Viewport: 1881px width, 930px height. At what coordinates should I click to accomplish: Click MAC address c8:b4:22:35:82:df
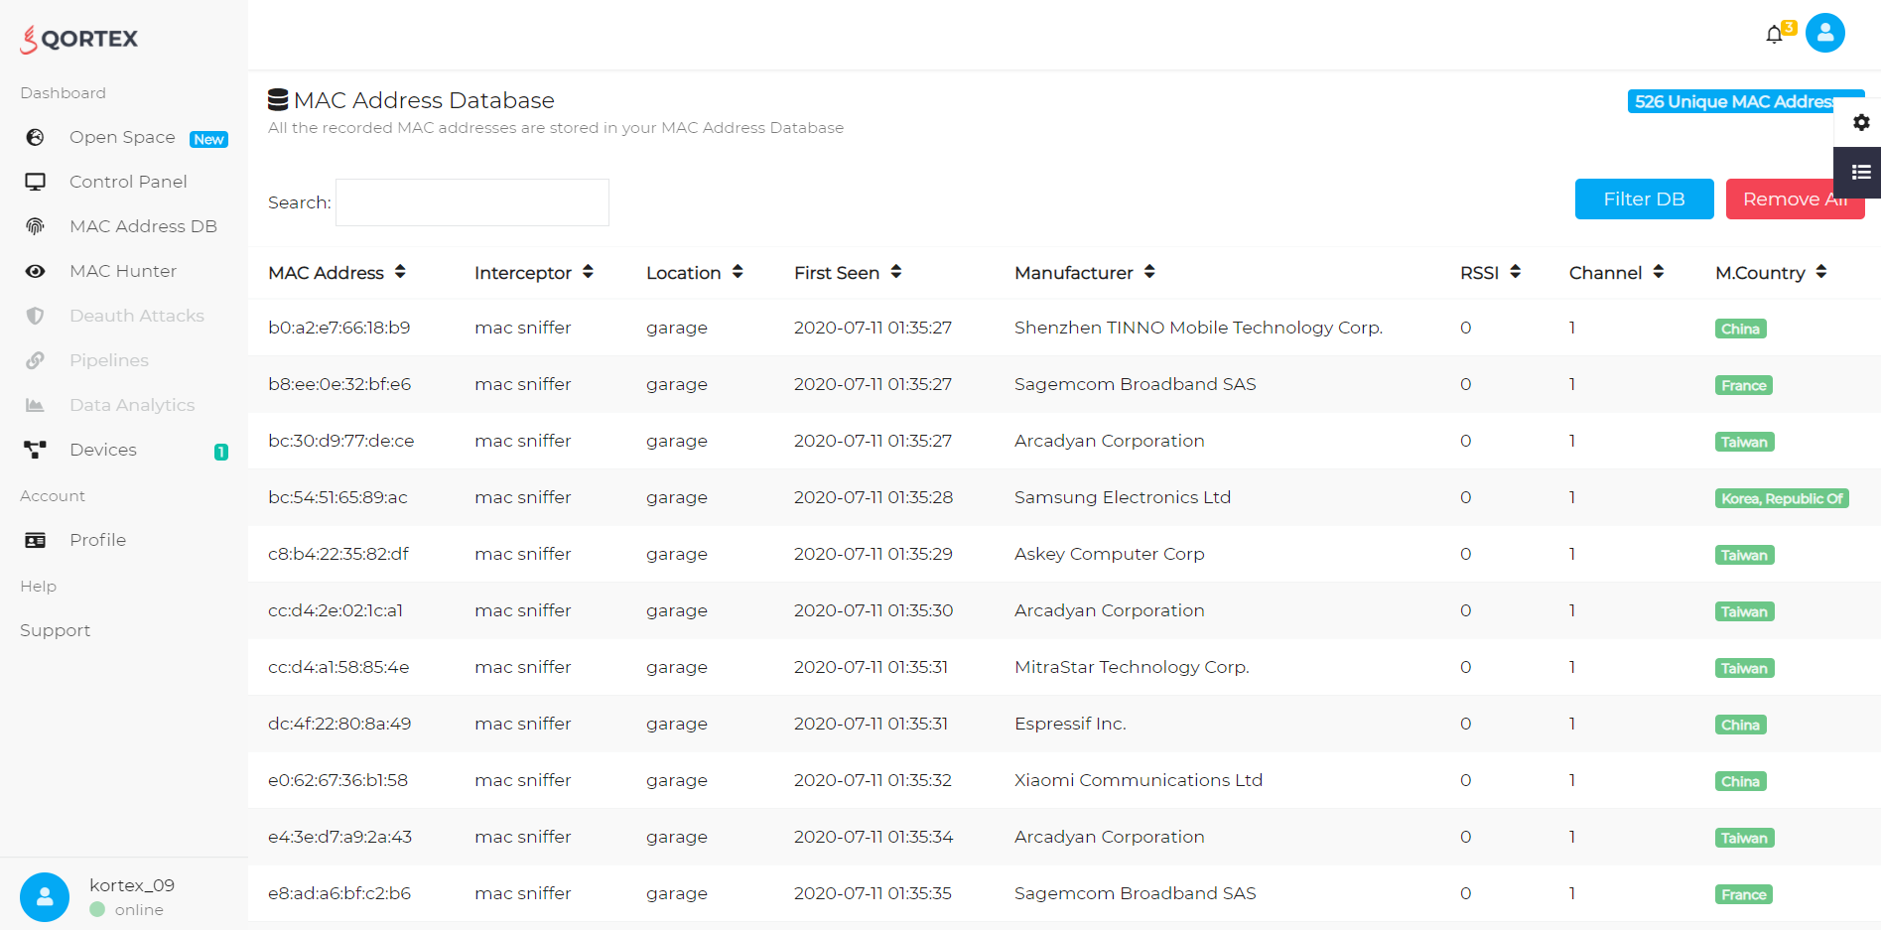pos(338,554)
